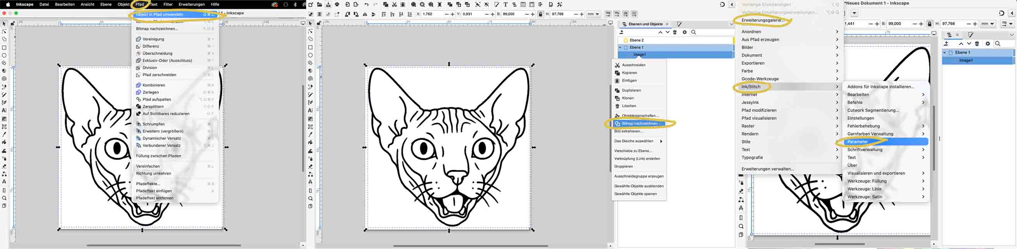Click the flip horizontally icon
The image size is (1017, 249).
tap(365, 14)
